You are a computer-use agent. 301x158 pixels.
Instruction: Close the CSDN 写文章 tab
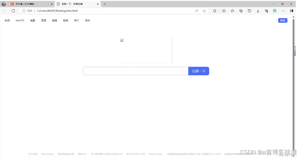pos(52,4)
